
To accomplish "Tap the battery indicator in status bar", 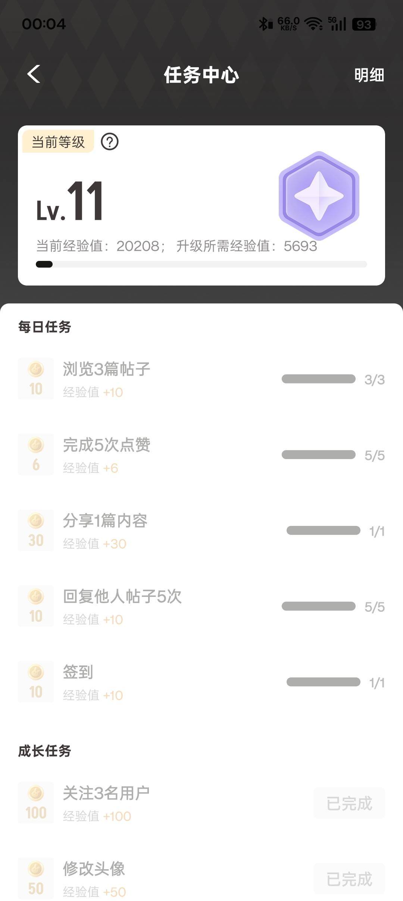I will (x=364, y=25).
